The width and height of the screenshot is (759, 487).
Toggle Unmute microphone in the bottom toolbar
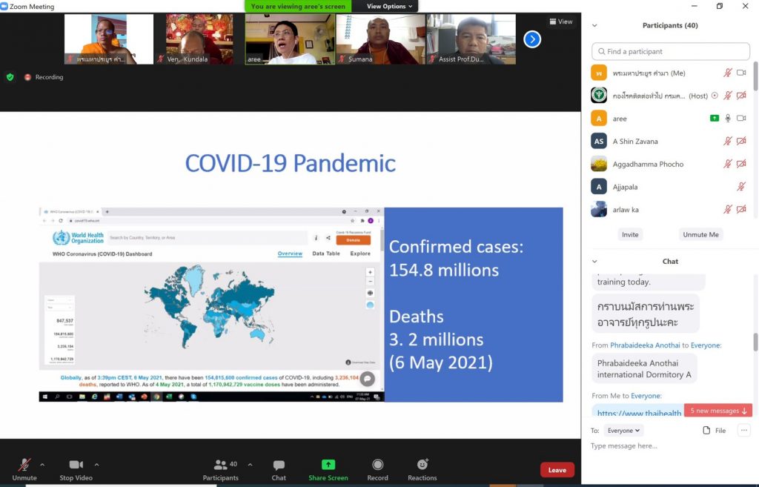pyautogui.click(x=24, y=465)
